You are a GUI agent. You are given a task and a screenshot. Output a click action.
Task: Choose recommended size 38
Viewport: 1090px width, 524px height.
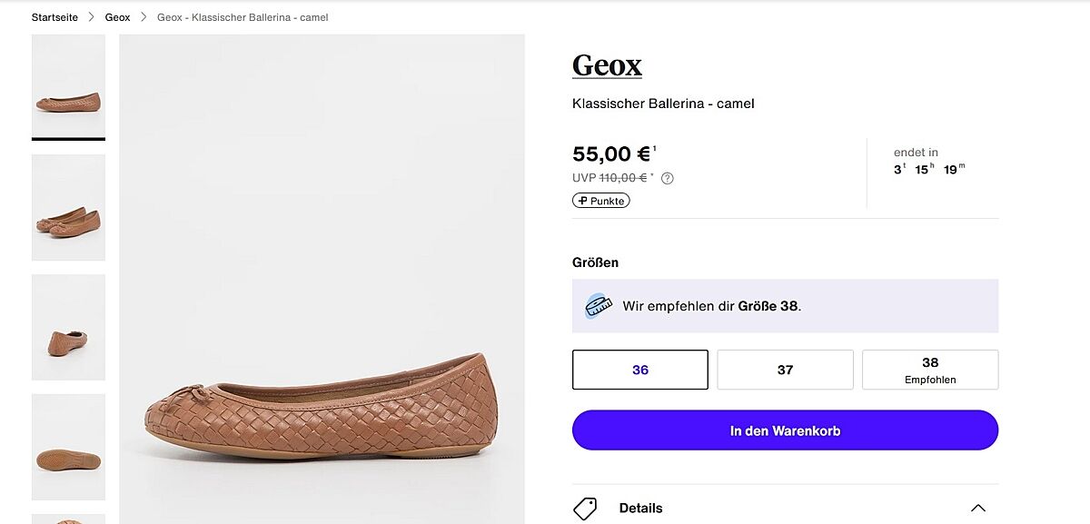tap(929, 370)
